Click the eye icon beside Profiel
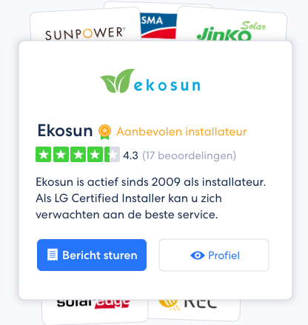308x325 pixels. (198, 255)
